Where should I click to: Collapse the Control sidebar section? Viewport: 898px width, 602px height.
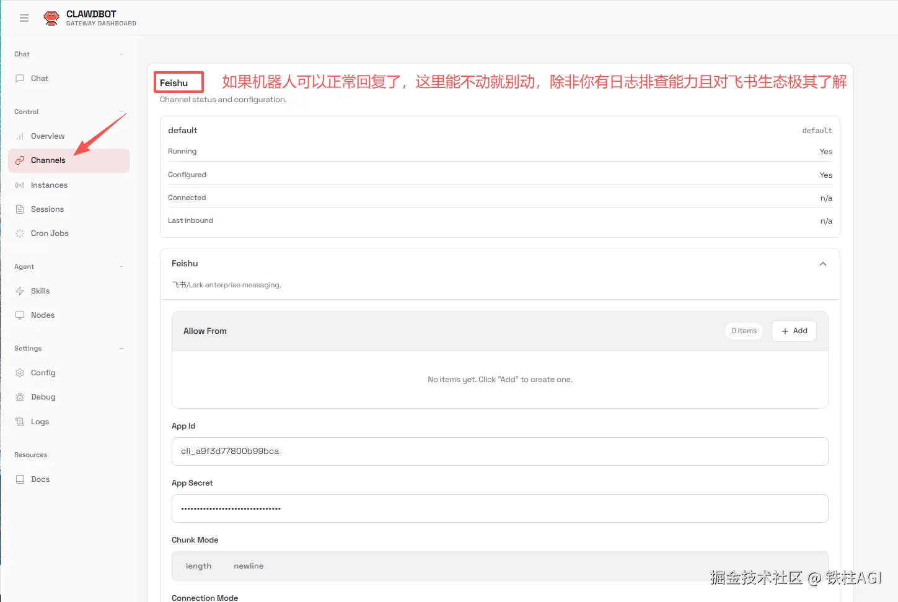click(121, 112)
